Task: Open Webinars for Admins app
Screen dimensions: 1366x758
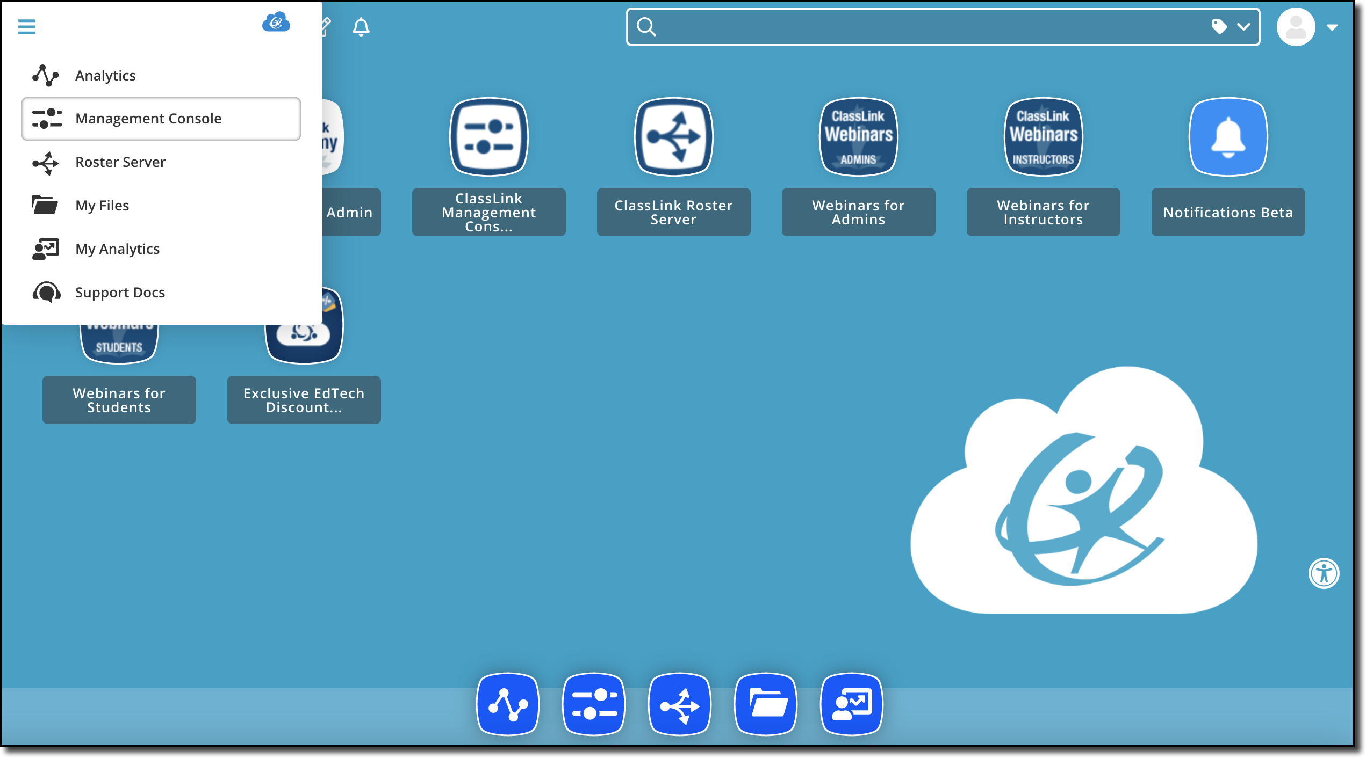Action: click(858, 166)
